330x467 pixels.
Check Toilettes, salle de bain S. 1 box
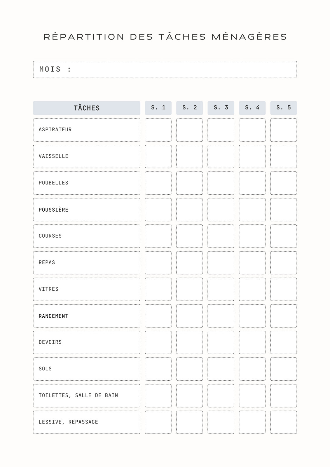click(158, 395)
